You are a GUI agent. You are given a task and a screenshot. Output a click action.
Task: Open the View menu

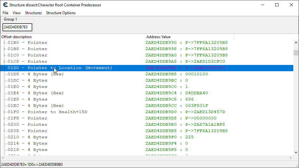click(x=16, y=13)
